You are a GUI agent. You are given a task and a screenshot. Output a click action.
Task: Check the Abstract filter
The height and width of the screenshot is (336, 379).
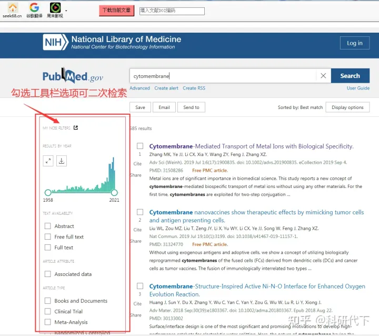(x=47, y=226)
